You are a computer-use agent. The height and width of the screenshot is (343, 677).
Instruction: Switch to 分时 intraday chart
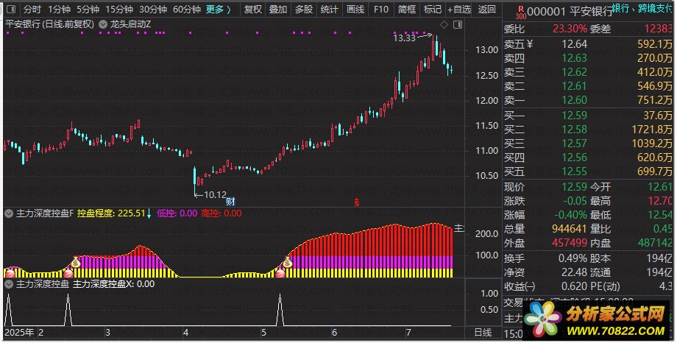click(x=32, y=9)
